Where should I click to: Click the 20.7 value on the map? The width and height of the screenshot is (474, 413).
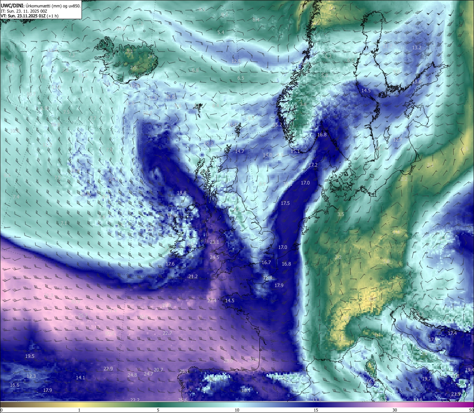click(x=158, y=370)
